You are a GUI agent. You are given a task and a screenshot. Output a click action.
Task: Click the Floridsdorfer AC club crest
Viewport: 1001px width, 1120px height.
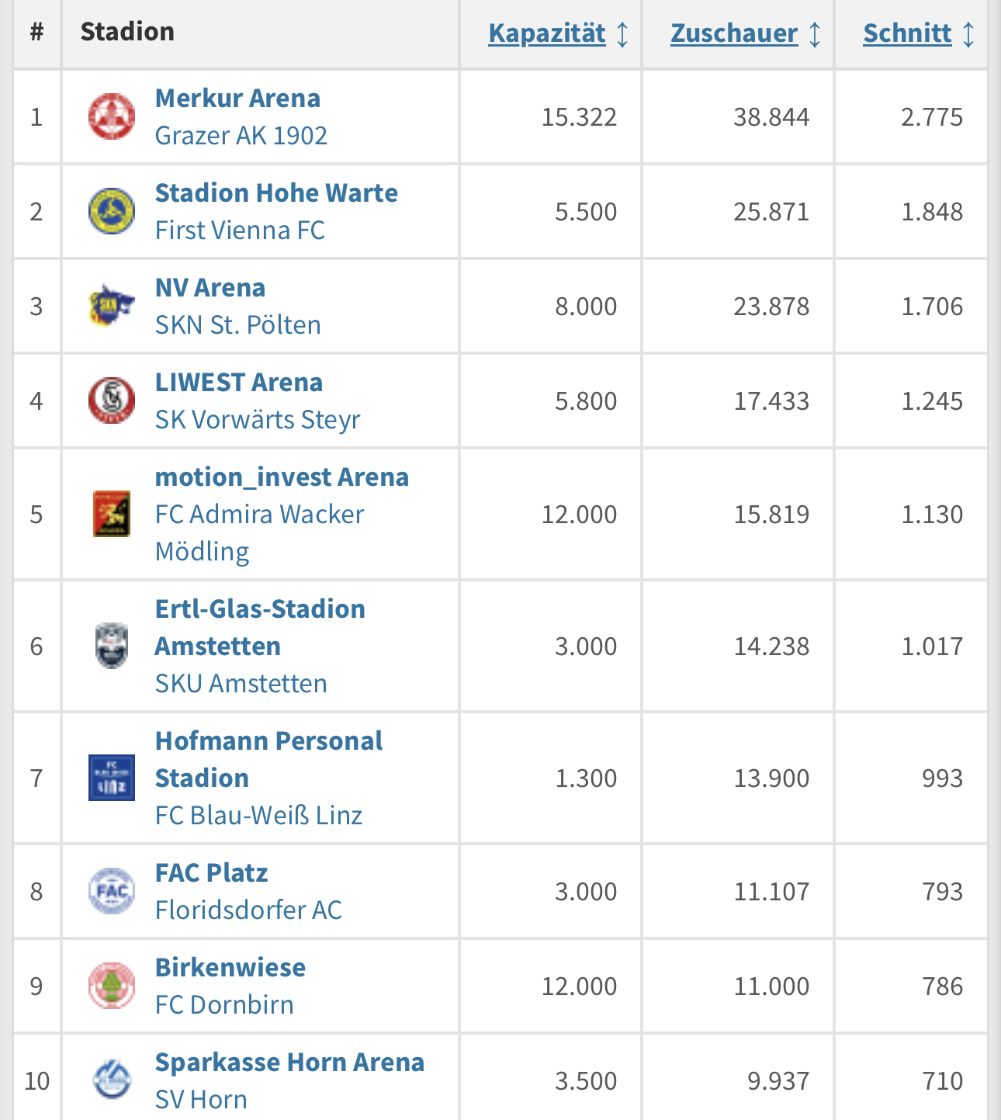[112, 891]
